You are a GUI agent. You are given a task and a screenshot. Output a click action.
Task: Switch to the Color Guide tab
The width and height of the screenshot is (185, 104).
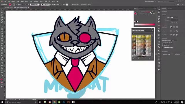click(142, 9)
